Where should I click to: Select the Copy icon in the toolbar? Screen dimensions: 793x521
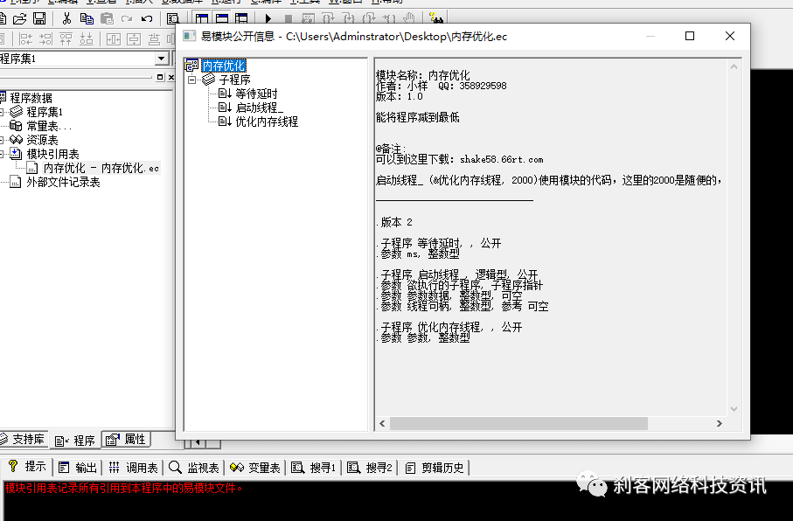click(x=88, y=17)
